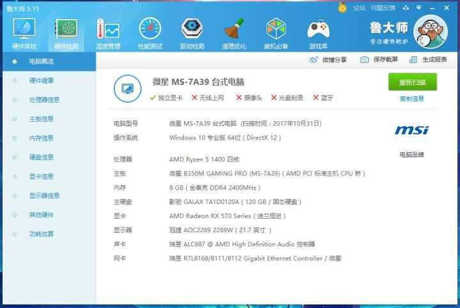Open 问题反馈 feedback link
Image resolution: width=460 pixels, height=308 pixels.
pyautogui.click(x=383, y=8)
